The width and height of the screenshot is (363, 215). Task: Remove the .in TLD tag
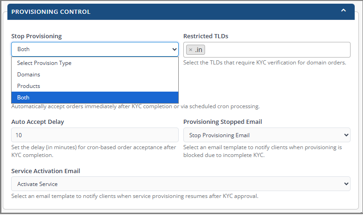[x=190, y=50]
